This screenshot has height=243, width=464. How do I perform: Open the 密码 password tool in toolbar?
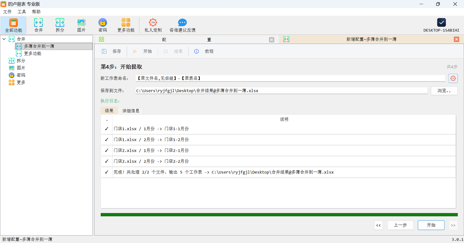coord(103,25)
